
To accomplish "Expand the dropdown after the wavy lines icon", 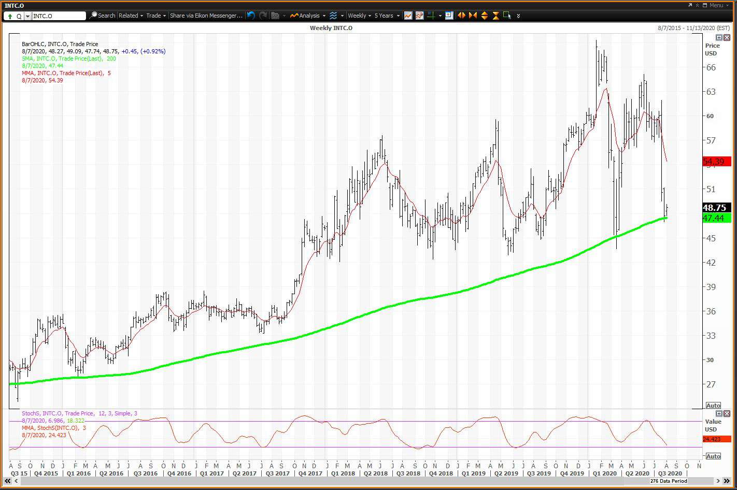I will tap(342, 16).
